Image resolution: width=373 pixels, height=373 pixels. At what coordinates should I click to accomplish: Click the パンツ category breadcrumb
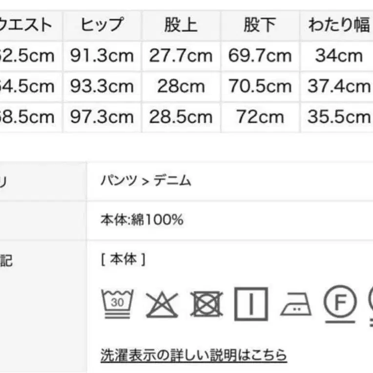coord(119,181)
